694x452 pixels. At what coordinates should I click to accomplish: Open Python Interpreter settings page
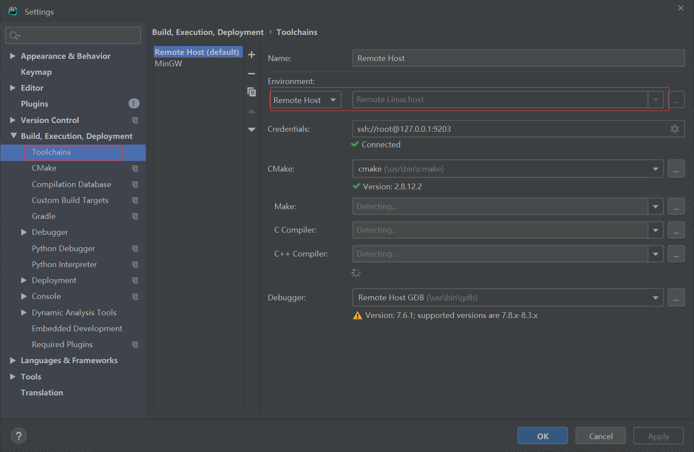click(64, 264)
